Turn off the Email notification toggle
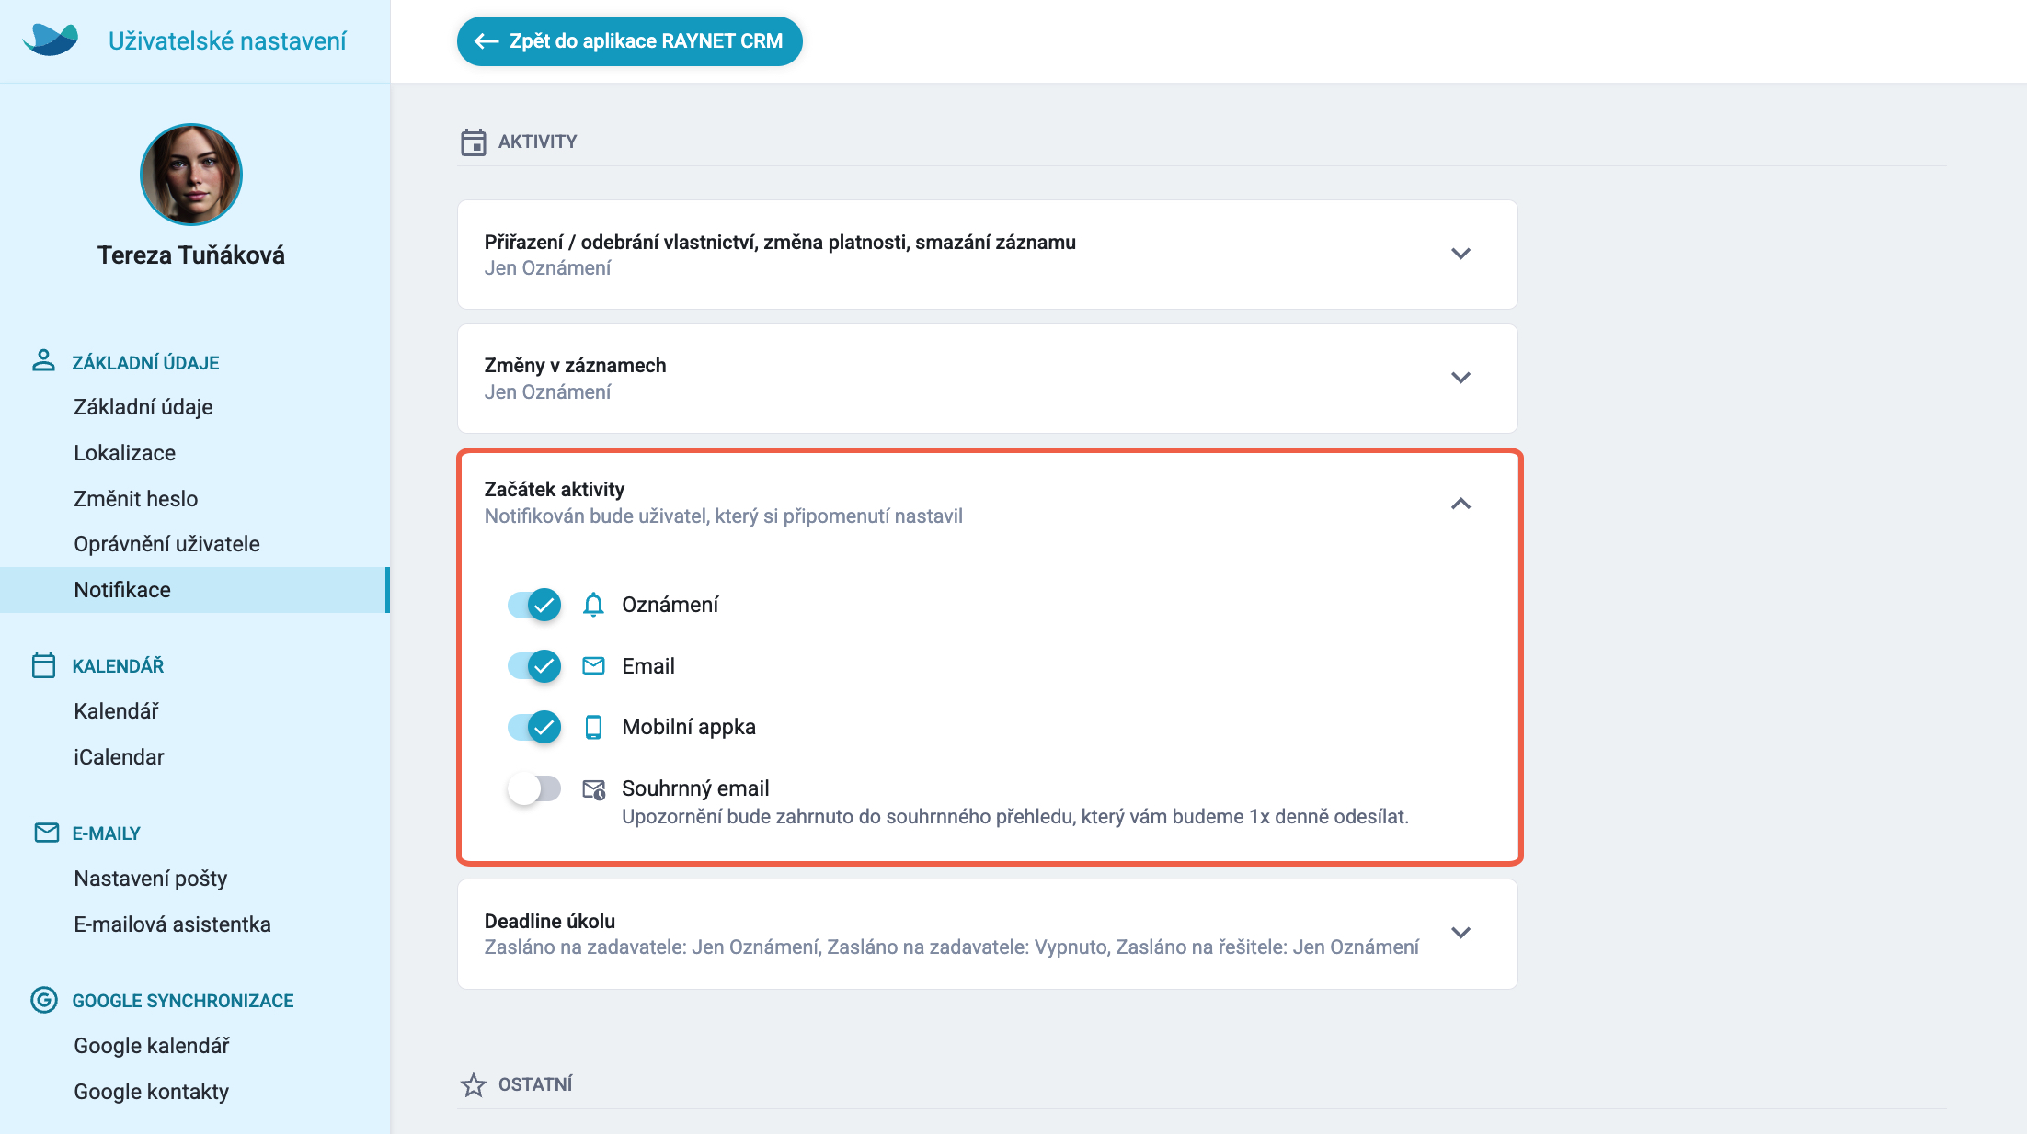The image size is (2027, 1134). 534,666
